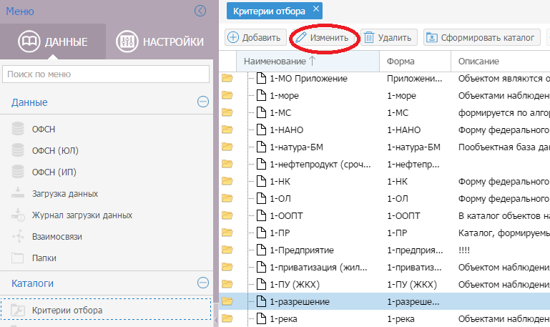Click folder icon of 1-ОЛ row
Screen dimensions: 550x327
point(227,198)
